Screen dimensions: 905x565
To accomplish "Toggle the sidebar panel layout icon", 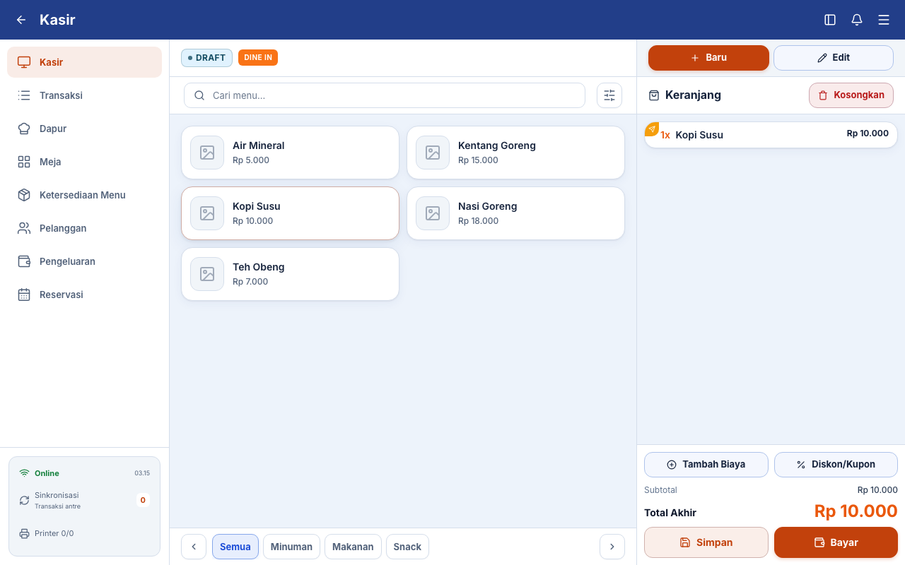I will (x=830, y=20).
